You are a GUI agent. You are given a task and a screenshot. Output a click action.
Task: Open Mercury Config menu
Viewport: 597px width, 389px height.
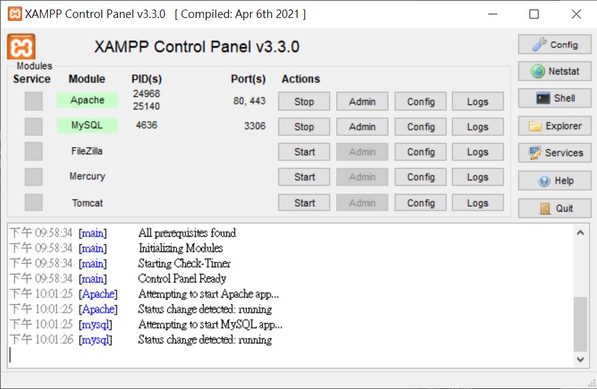click(x=420, y=177)
